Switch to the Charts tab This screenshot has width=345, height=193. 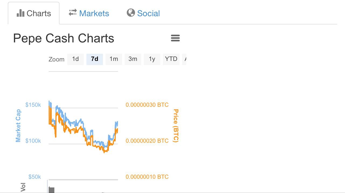point(34,13)
